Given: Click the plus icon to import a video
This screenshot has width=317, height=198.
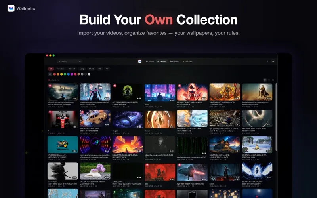Looking at the screenshot, I should click(267, 61).
